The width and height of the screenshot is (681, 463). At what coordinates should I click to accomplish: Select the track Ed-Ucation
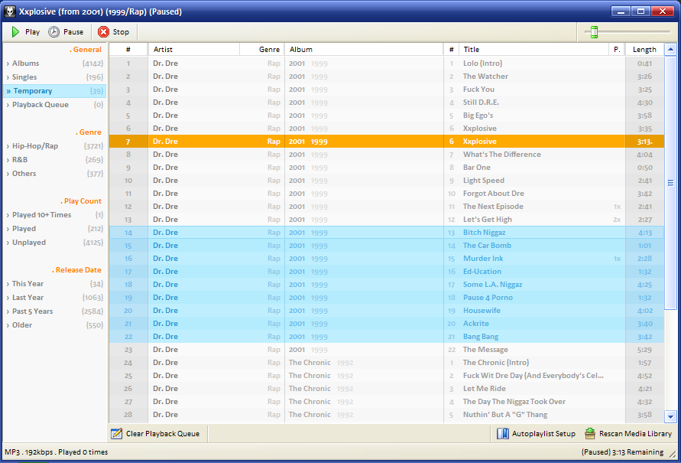pyautogui.click(x=387, y=272)
